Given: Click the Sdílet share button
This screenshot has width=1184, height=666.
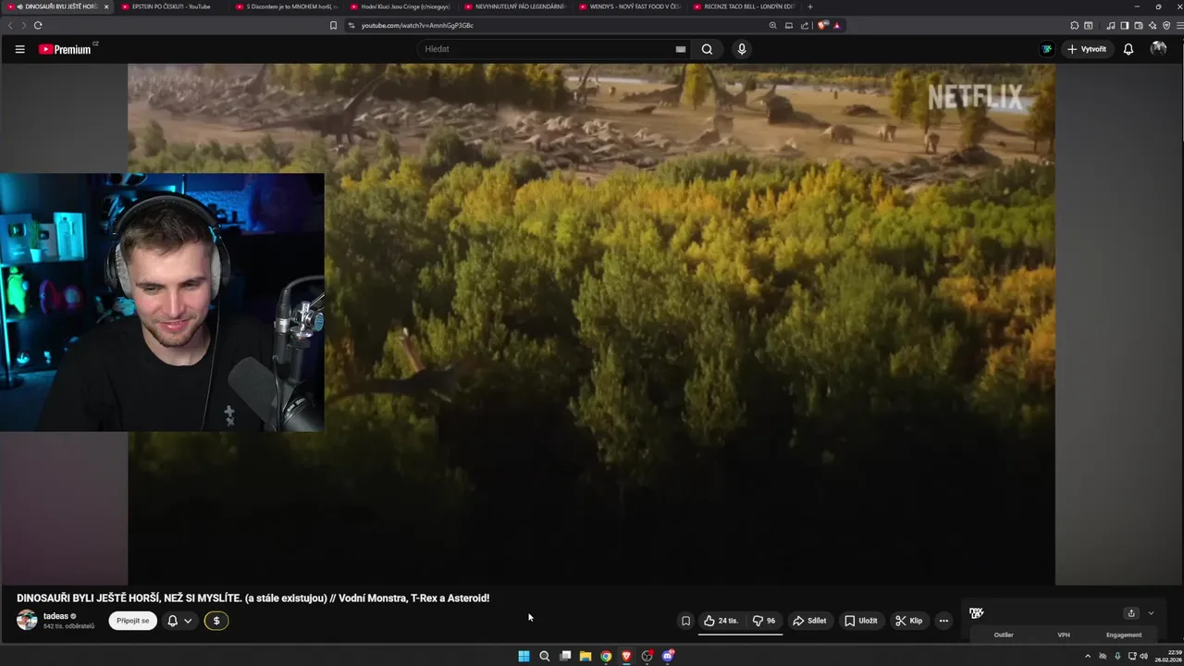Looking at the screenshot, I should coord(809,621).
